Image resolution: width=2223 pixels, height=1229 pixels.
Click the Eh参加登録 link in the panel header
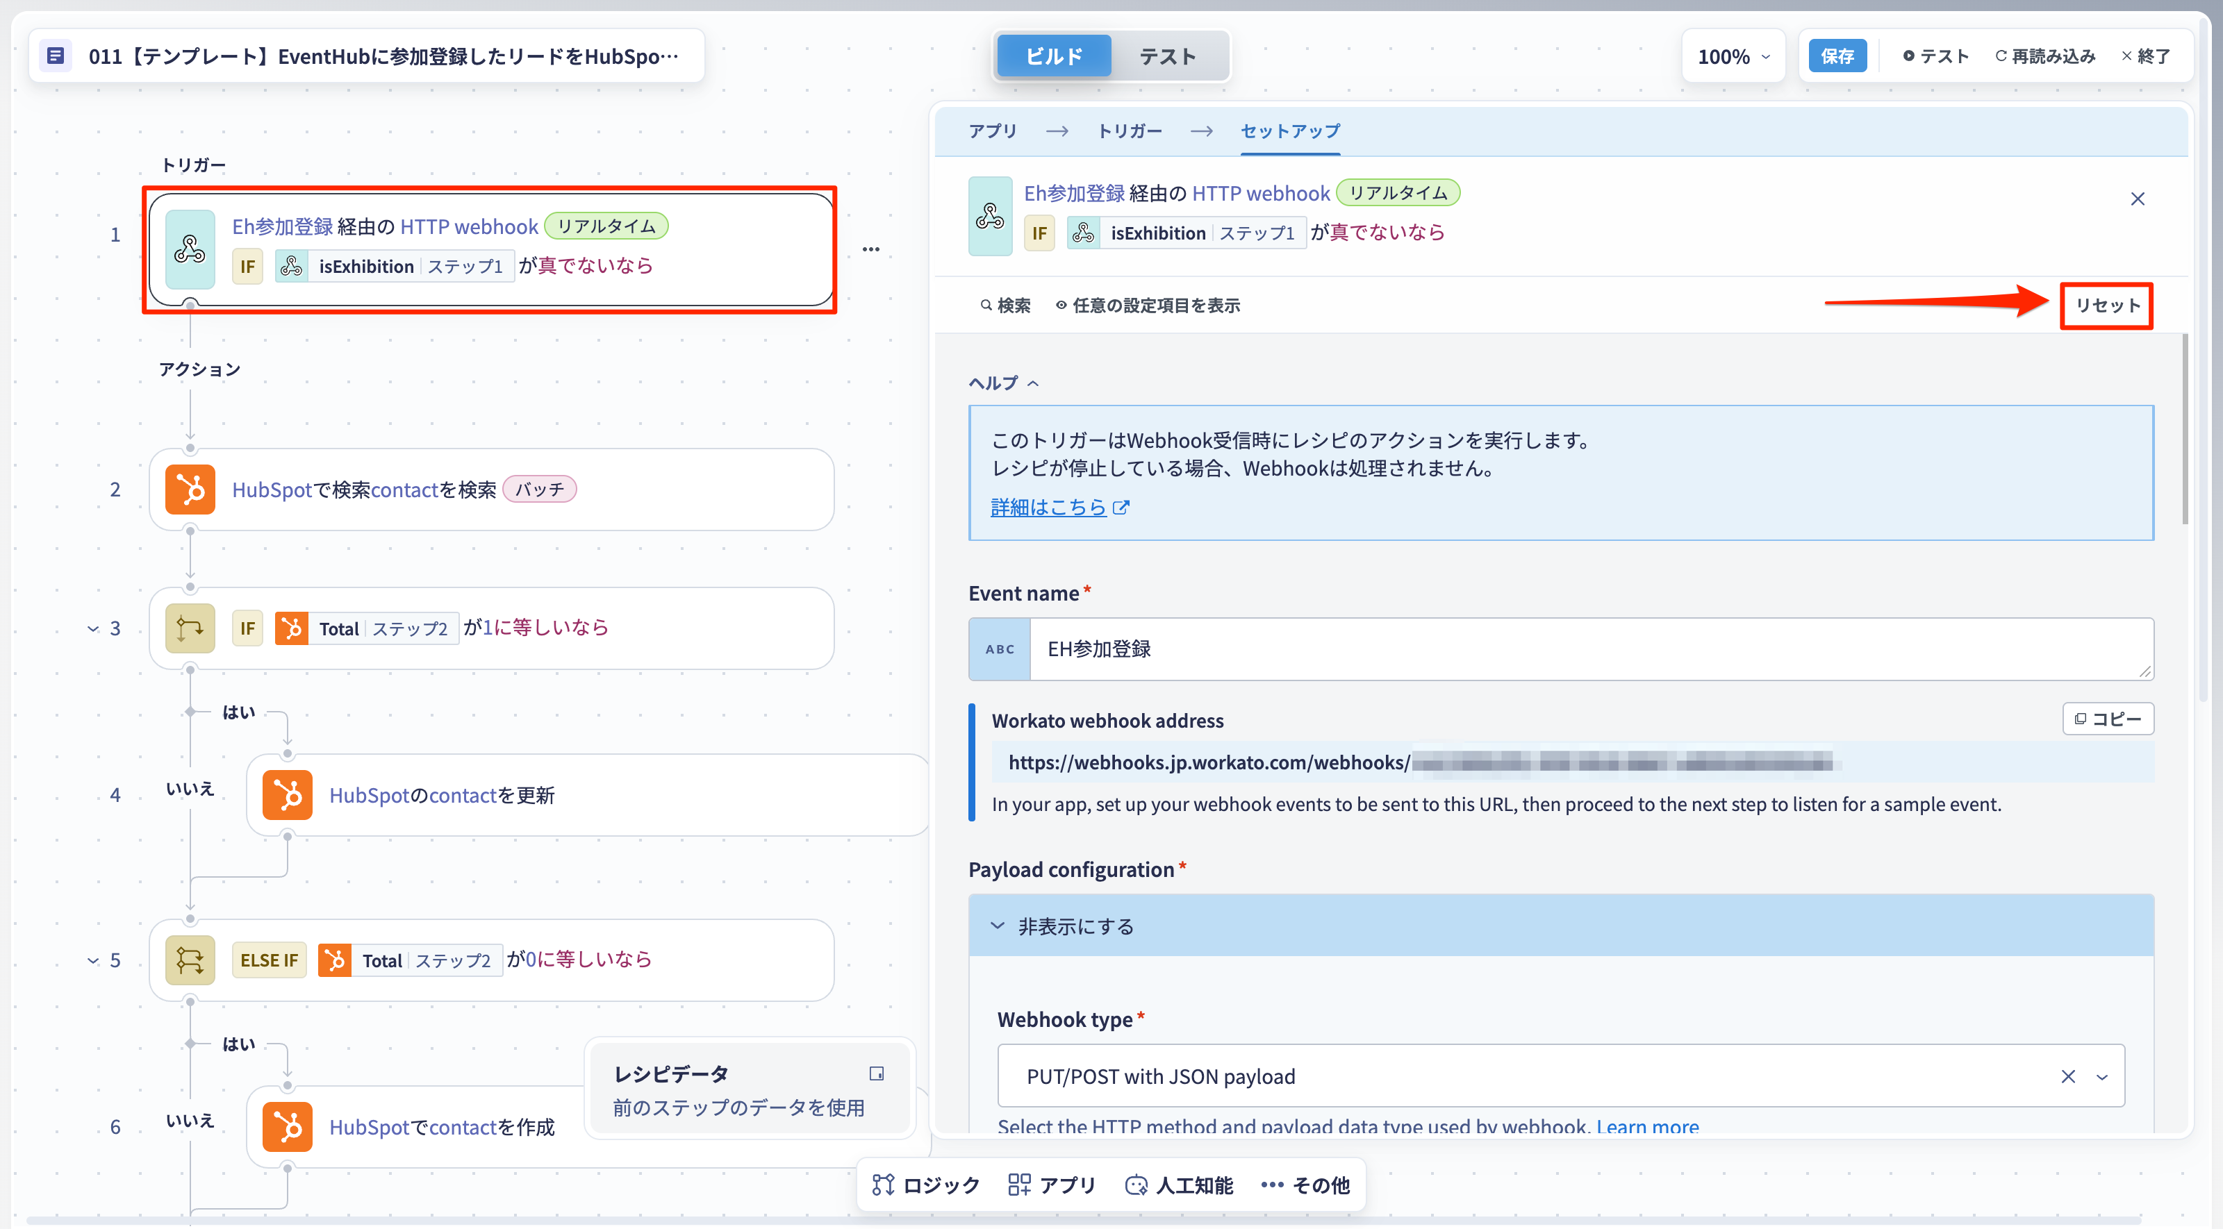pyautogui.click(x=1073, y=193)
